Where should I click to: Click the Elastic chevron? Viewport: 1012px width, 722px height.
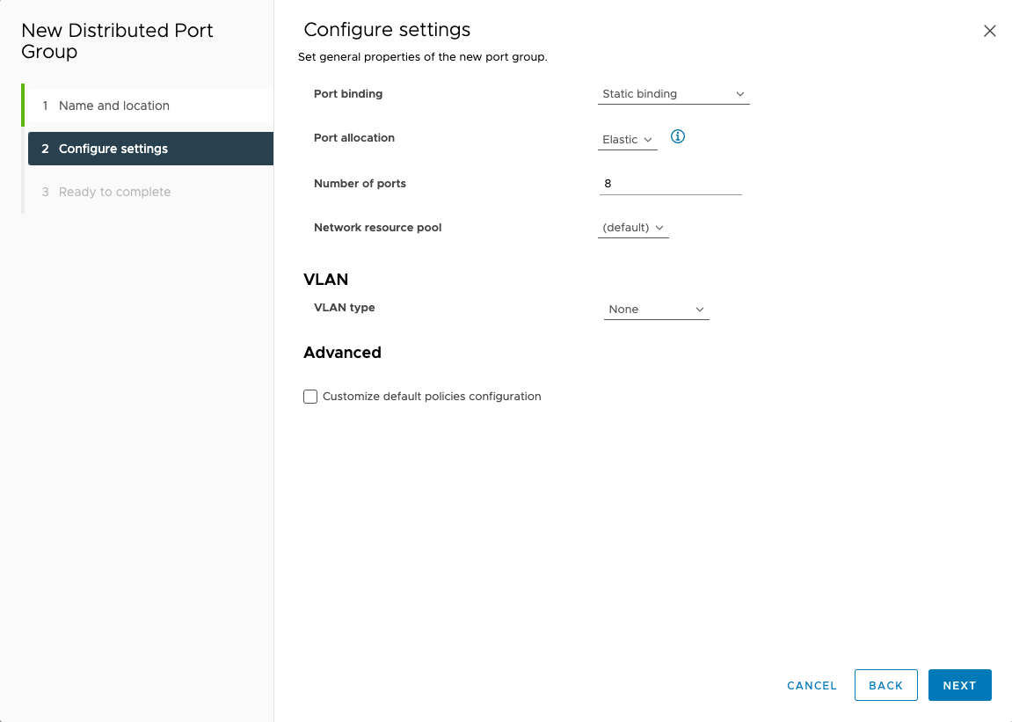(x=649, y=139)
